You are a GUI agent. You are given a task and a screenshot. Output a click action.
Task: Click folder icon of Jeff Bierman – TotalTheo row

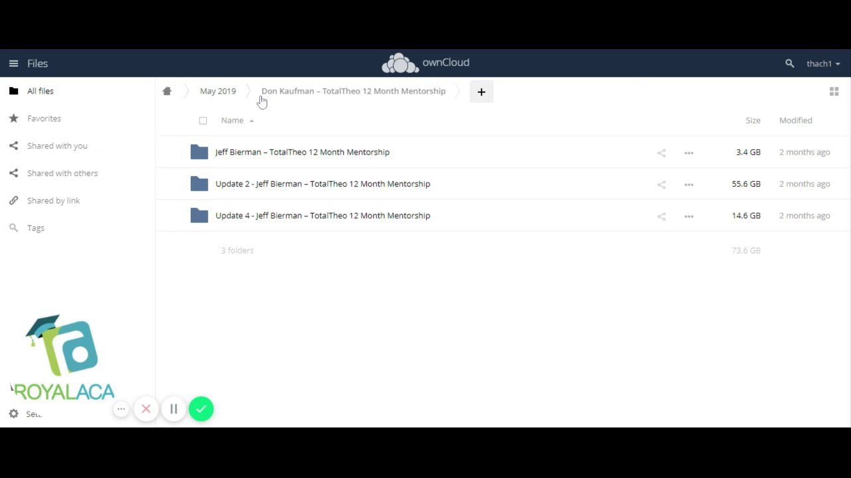199,152
